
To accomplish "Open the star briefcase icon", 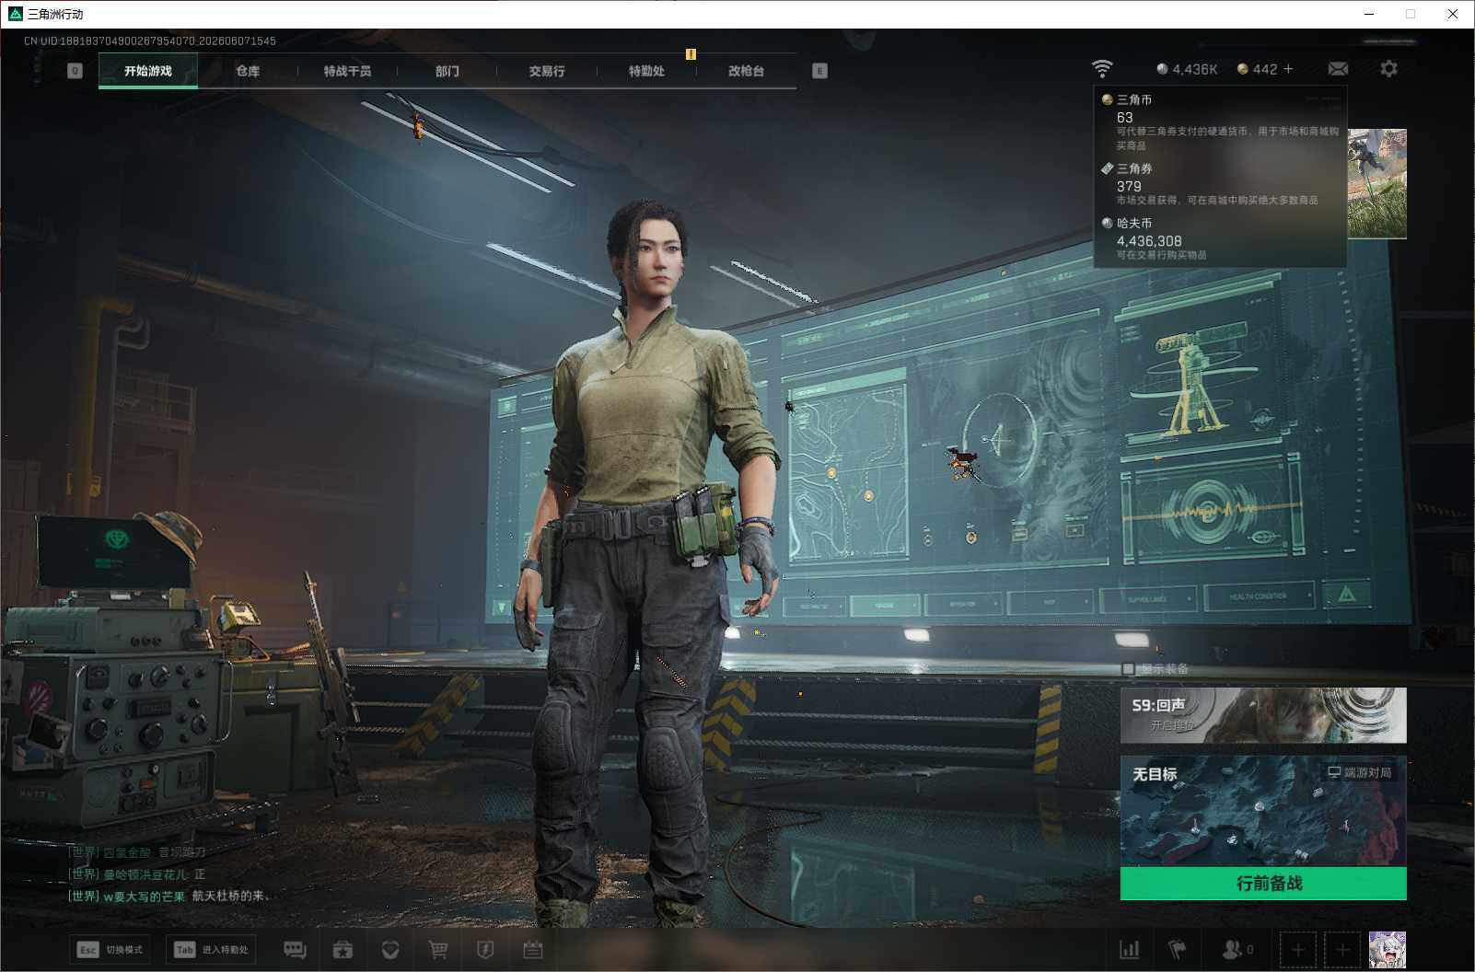I will [343, 949].
